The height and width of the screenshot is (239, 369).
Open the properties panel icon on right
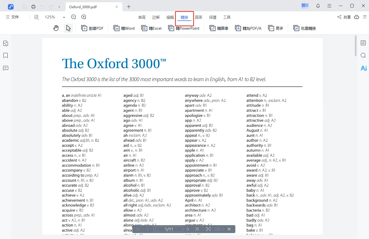point(363,43)
